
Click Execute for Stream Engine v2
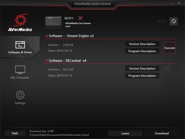[x=170, y=48]
